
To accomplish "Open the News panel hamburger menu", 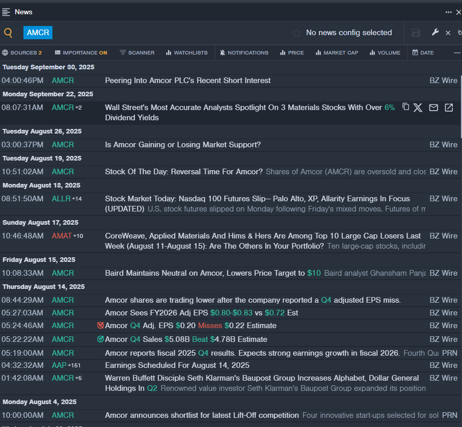I will click(x=6, y=12).
